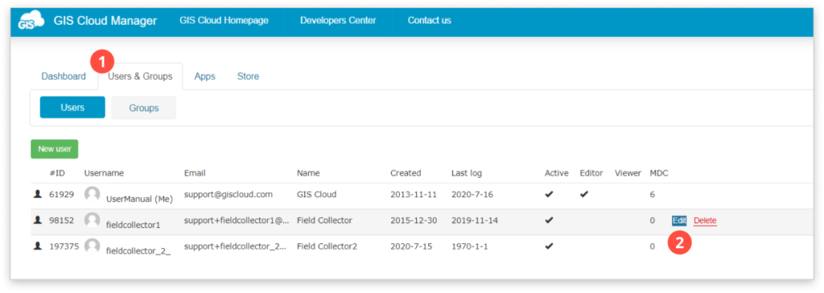
Task: Toggle the Active checkmark for fieldcollector1
Action: tap(549, 221)
